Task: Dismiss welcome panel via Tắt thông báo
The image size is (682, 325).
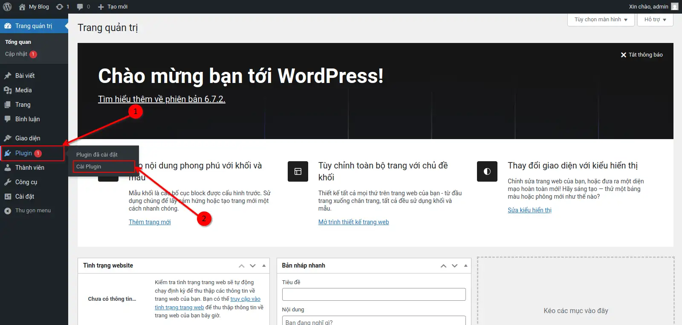Action: click(x=642, y=55)
